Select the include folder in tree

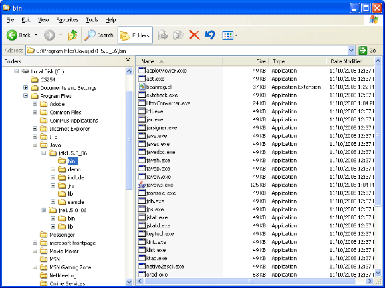pyautogui.click(x=72, y=177)
